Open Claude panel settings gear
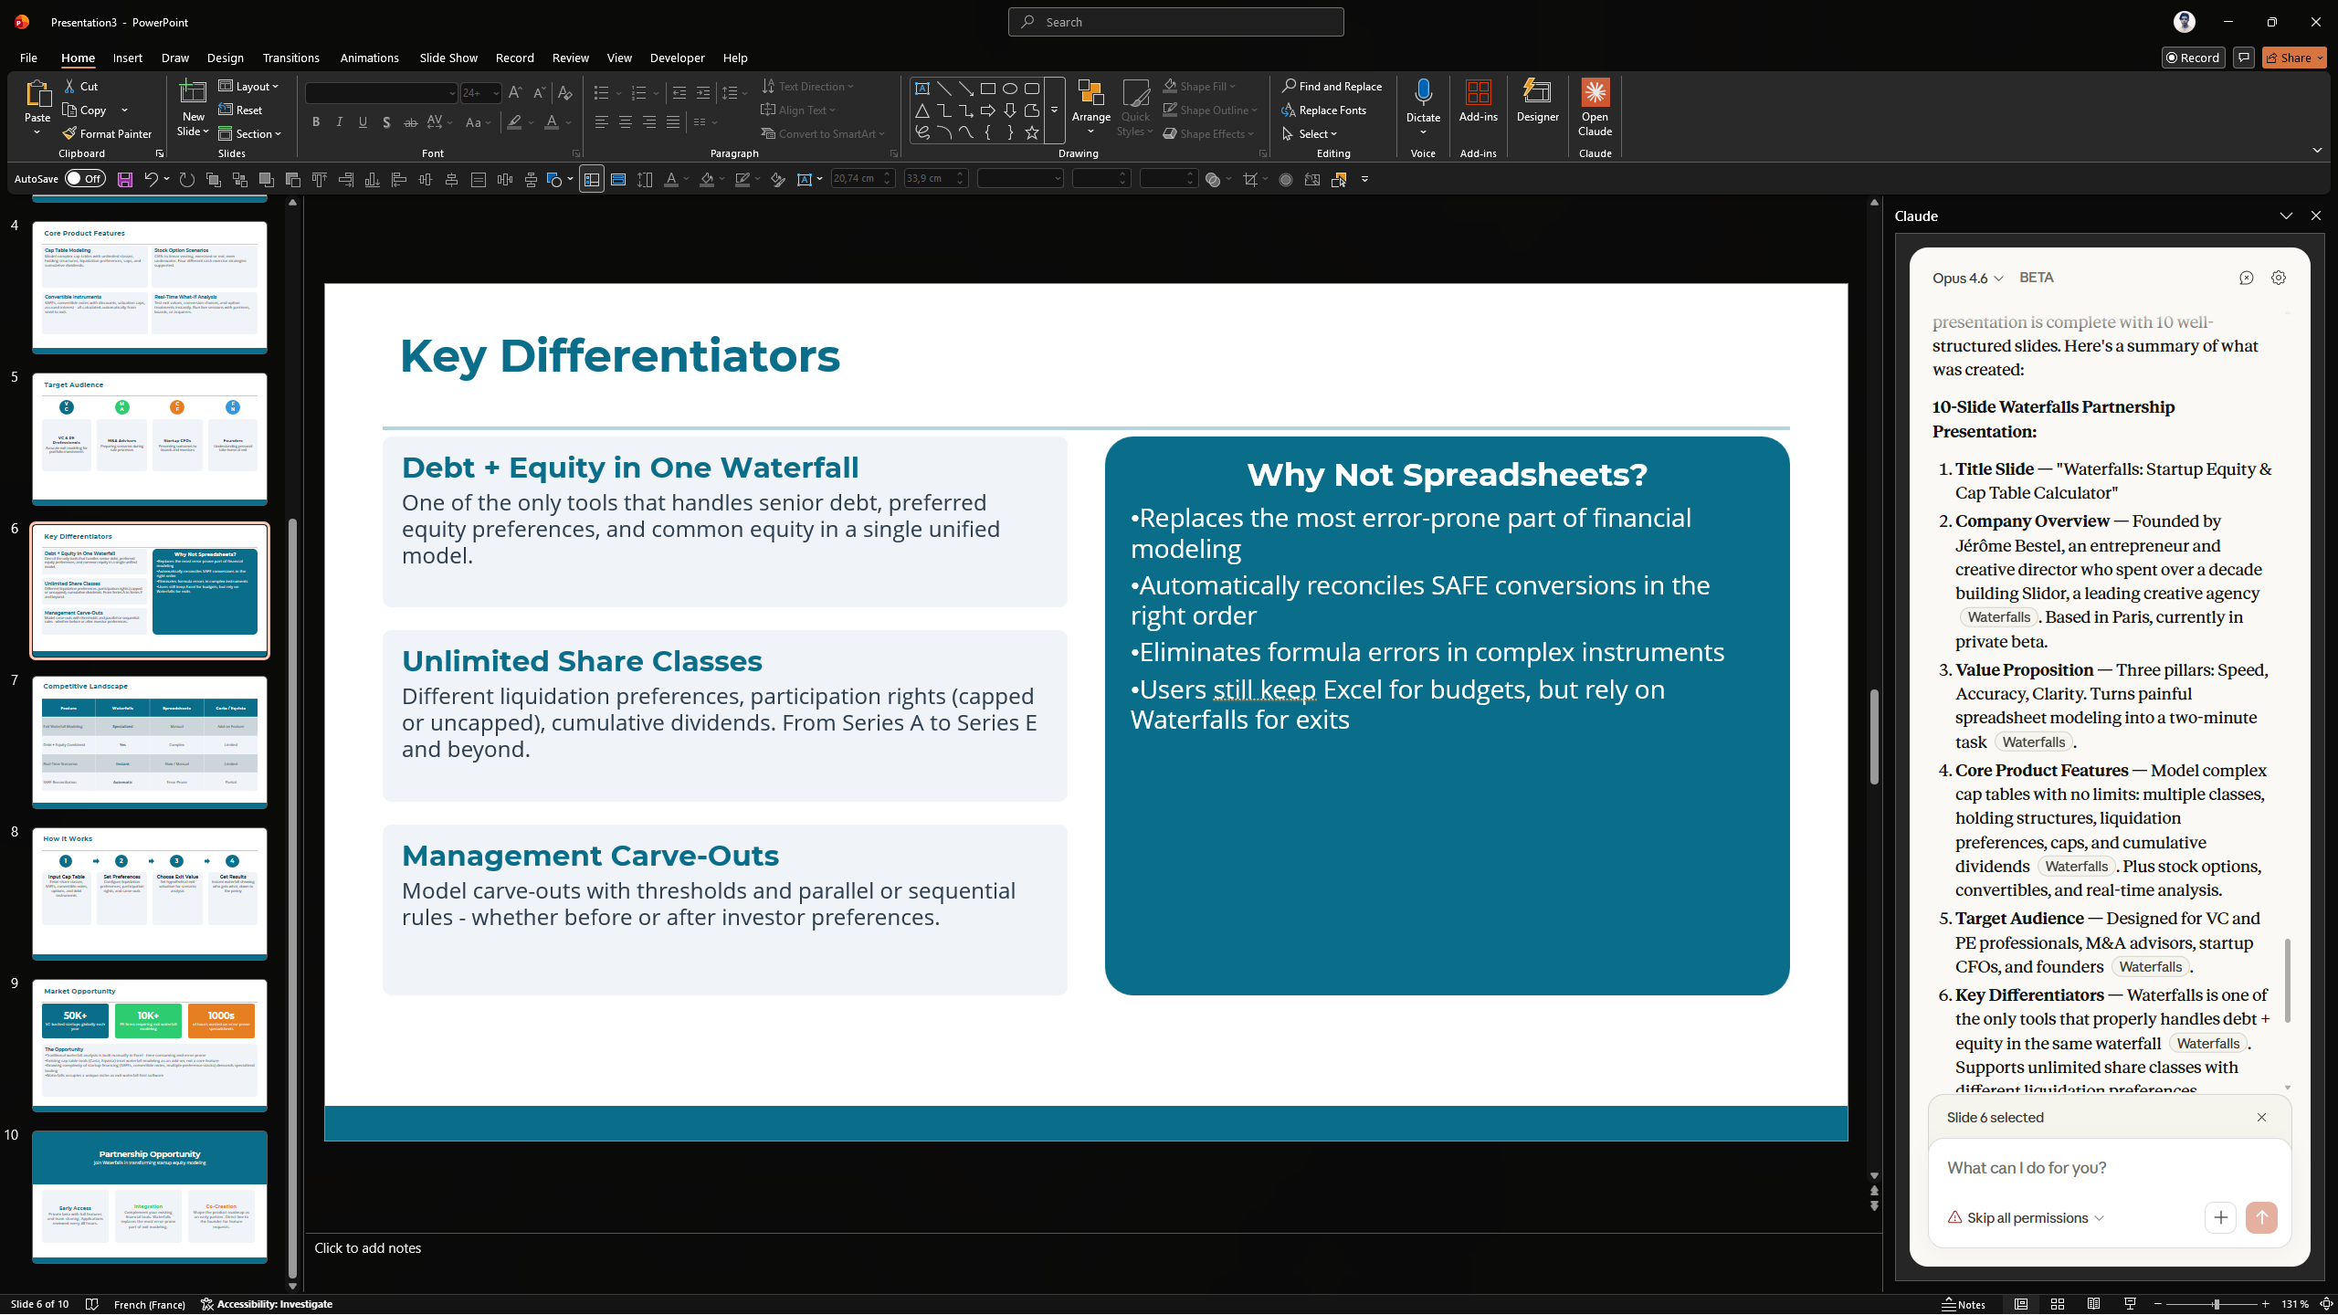The image size is (2338, 1315). click(x=2279, y=278)
